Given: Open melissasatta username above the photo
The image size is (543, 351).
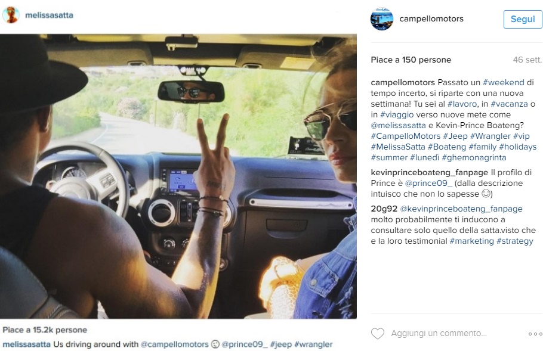Looking at the screenshot, I should [x=49, y=15].
